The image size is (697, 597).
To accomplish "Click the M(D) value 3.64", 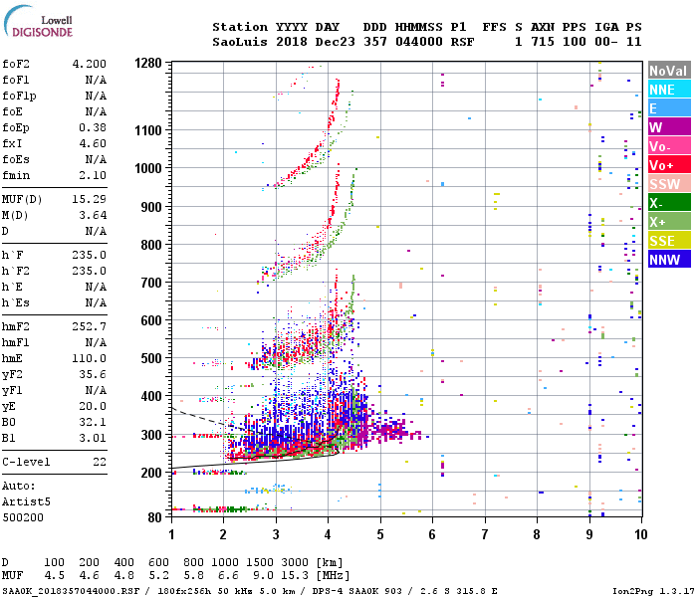I will (93, 215).
